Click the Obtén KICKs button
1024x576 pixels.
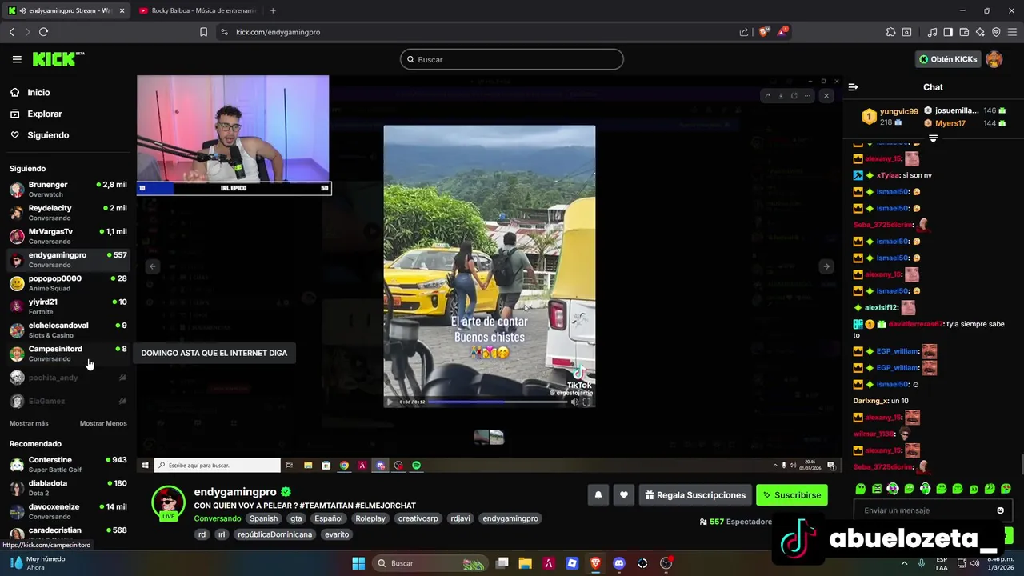[x=948, y=59]
